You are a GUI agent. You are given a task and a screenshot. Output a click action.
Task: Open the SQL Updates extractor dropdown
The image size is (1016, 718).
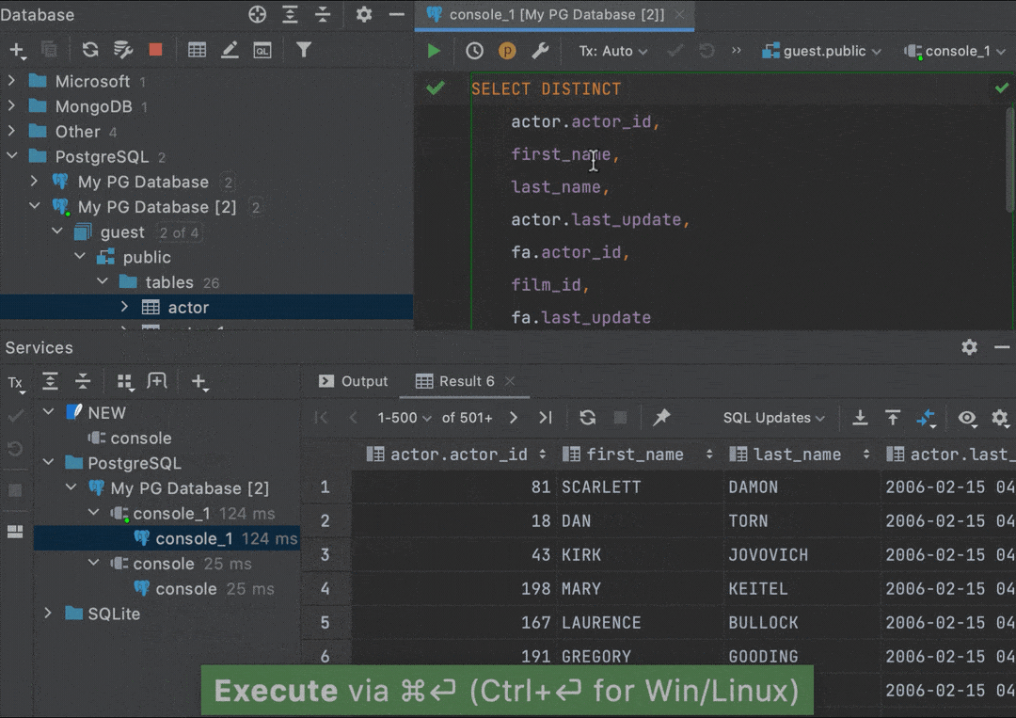click(x=773, y=418)
